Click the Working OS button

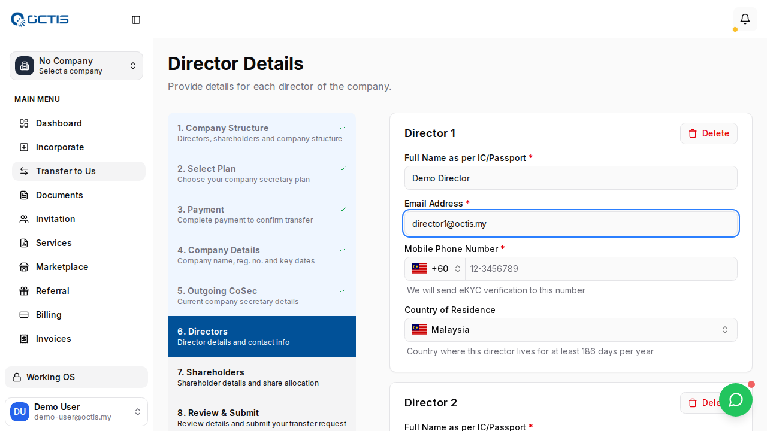pos(76,377)
